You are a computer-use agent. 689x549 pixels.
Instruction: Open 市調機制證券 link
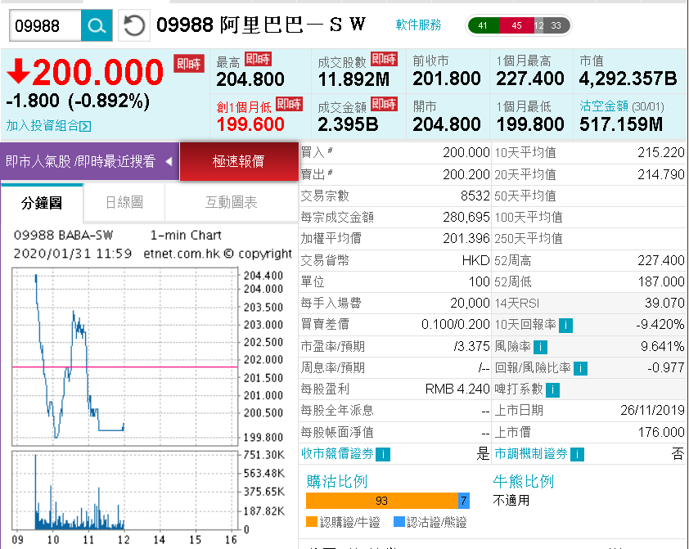click(531, 454)
